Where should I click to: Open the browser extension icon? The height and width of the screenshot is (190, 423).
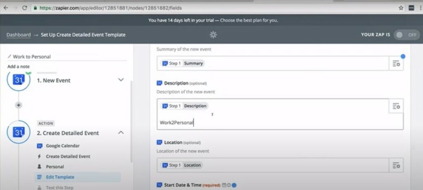point(411,8)
